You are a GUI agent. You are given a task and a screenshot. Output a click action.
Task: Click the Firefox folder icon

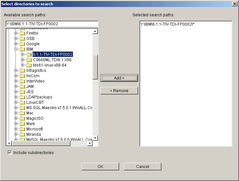(x=22, y=33)
